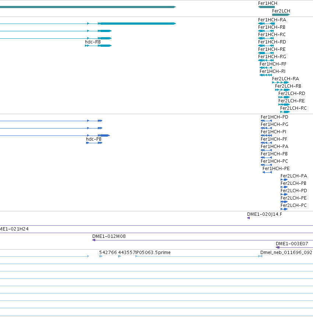Select the Fer2LCH gene label

(x=281, y=11)
